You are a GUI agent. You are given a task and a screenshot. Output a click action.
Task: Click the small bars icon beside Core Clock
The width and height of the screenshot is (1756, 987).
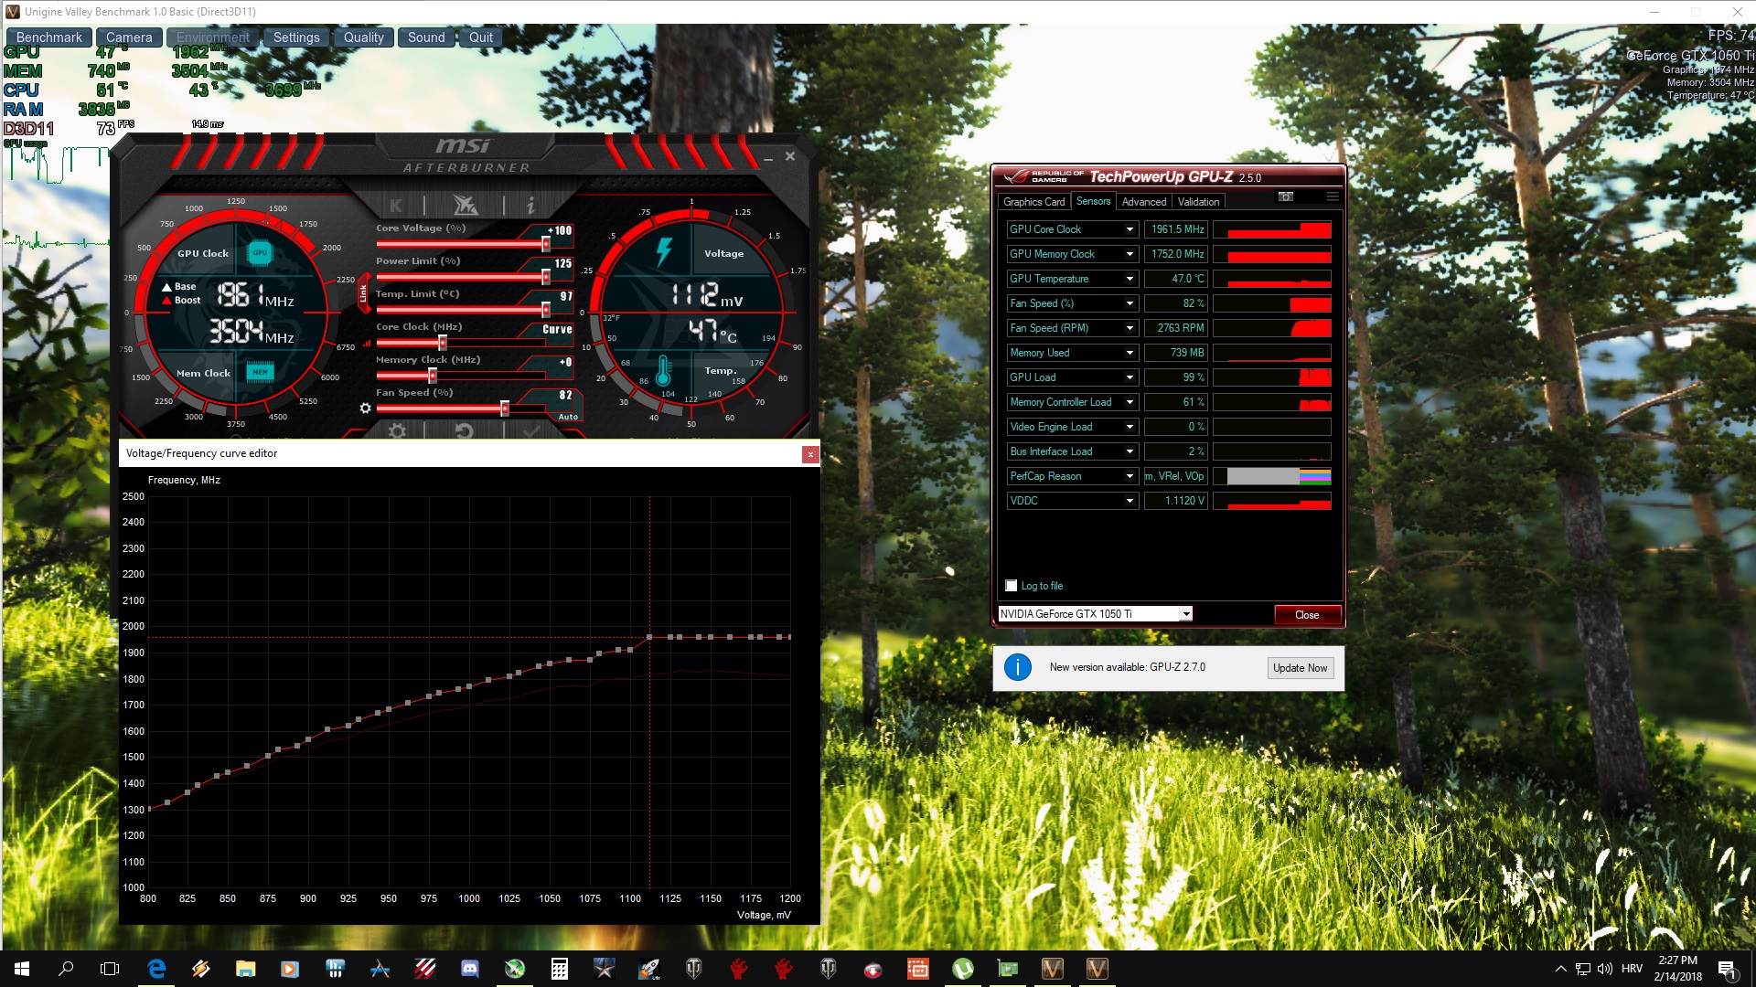pyautogui.click(x=367, y=344)
